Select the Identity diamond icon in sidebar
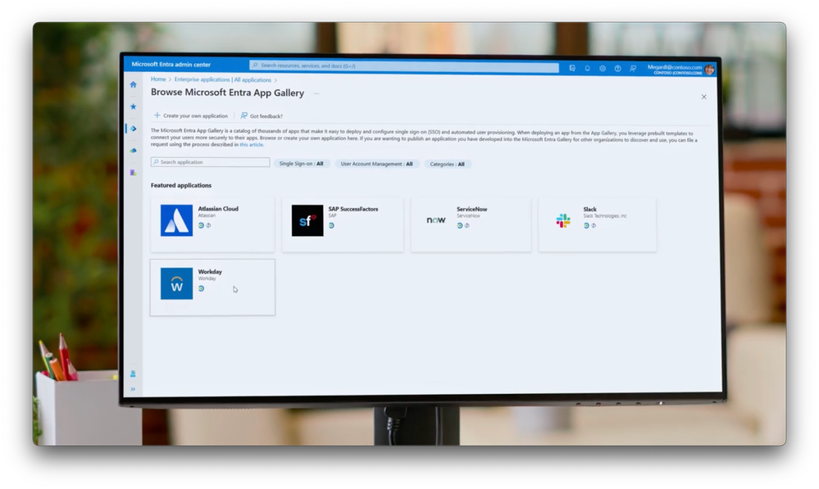819x489 pixels. pos(133,129)
